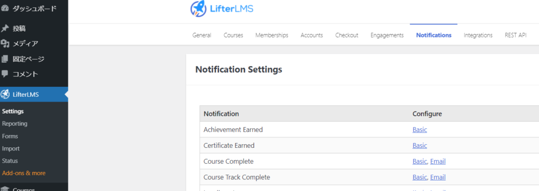Screen dimensions: 539x191
Task: Click the Course Complete row label
Action: click(228, 162)
